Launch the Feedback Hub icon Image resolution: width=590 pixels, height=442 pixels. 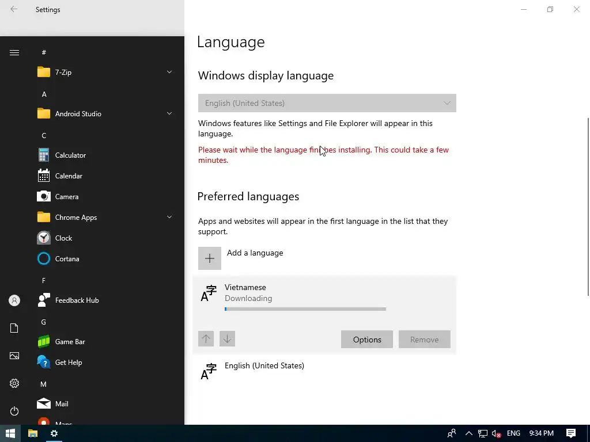coord(44,300)
